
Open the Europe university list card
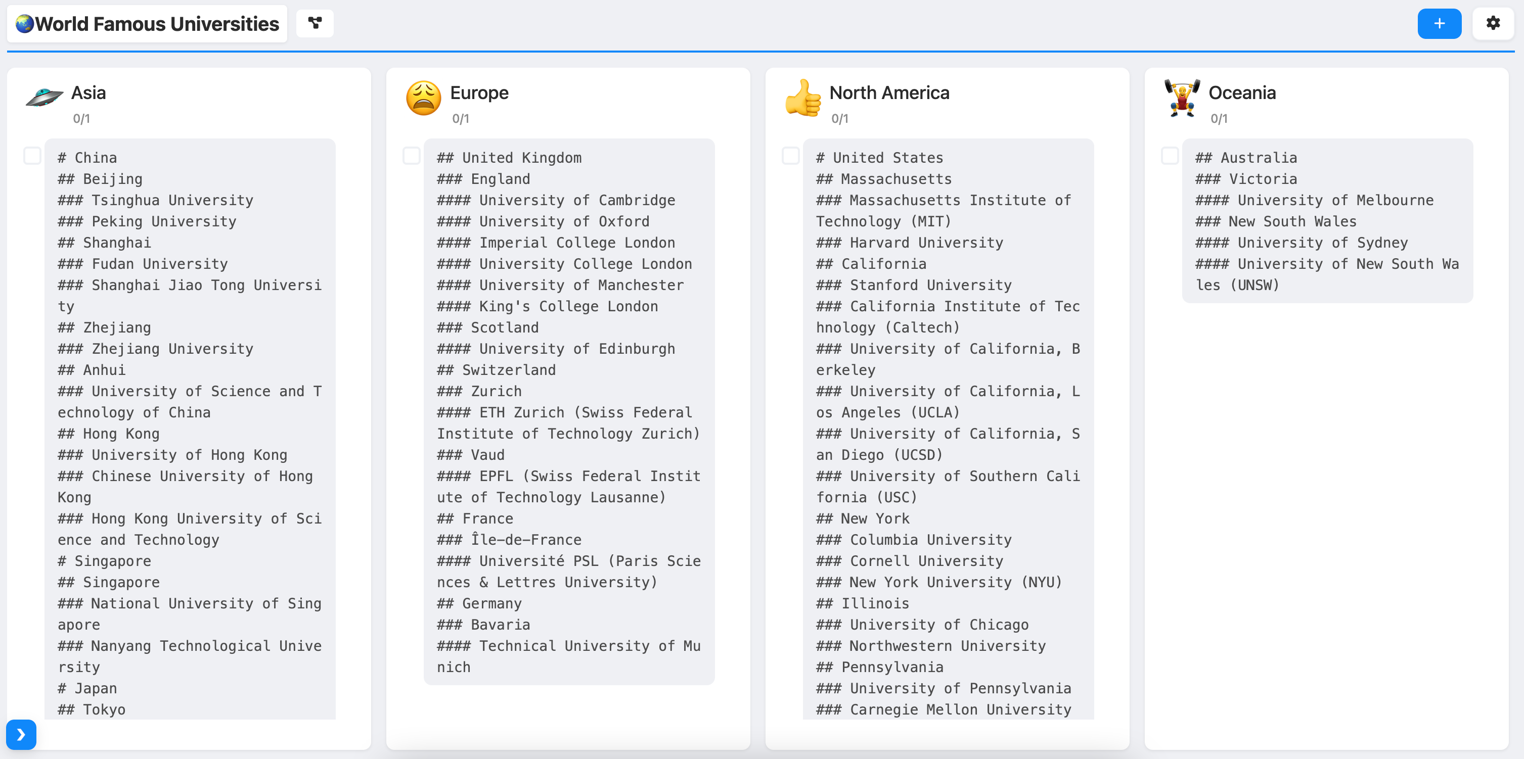(x=568, y=411)
